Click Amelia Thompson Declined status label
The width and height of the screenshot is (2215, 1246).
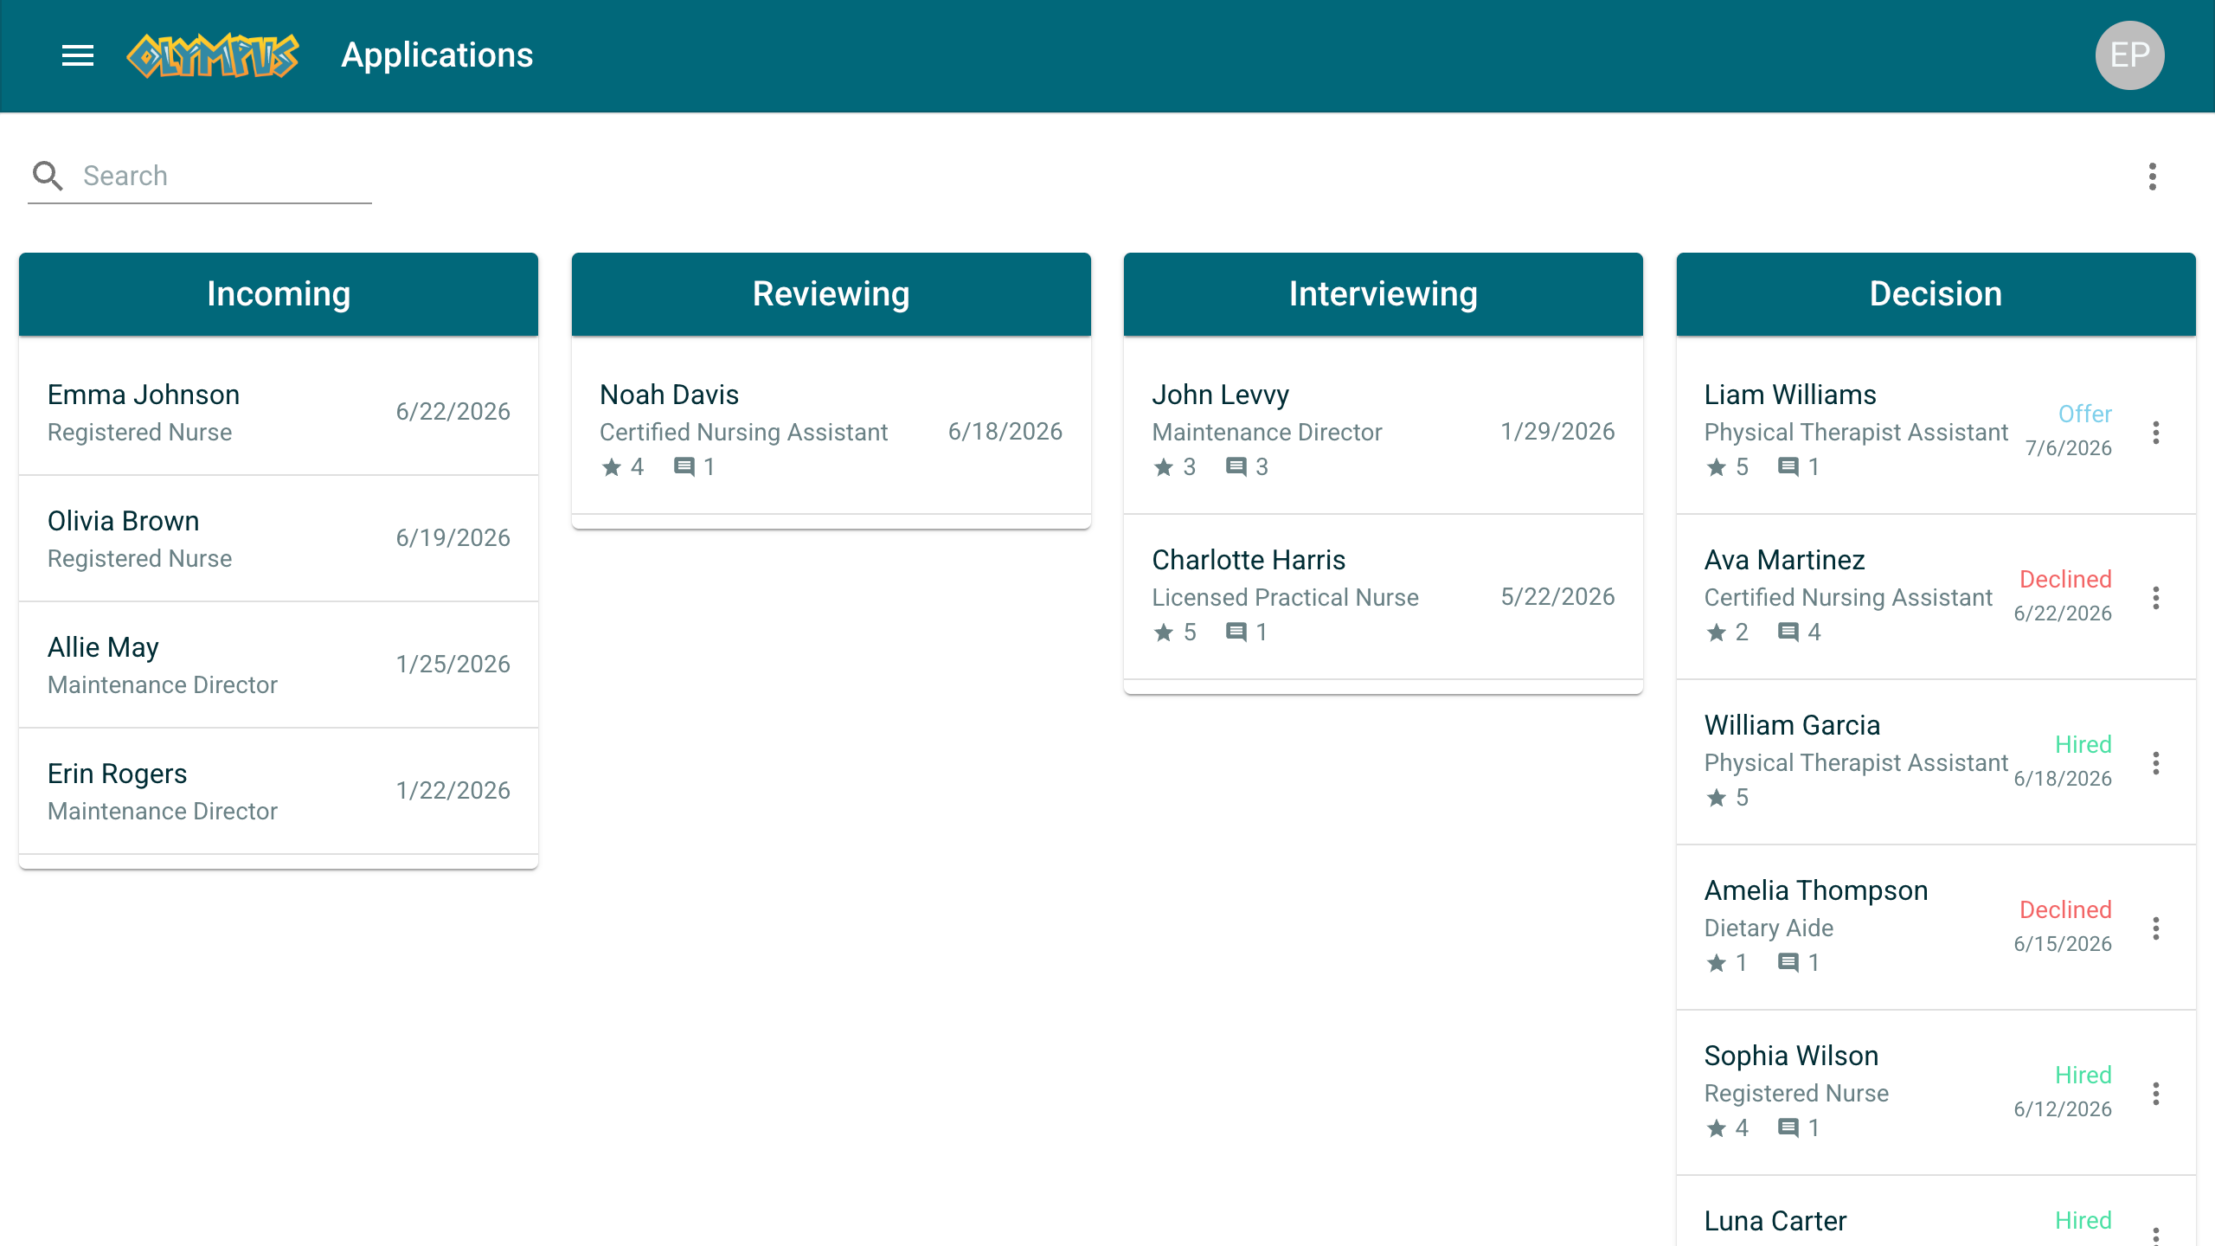coord(2065,909)
